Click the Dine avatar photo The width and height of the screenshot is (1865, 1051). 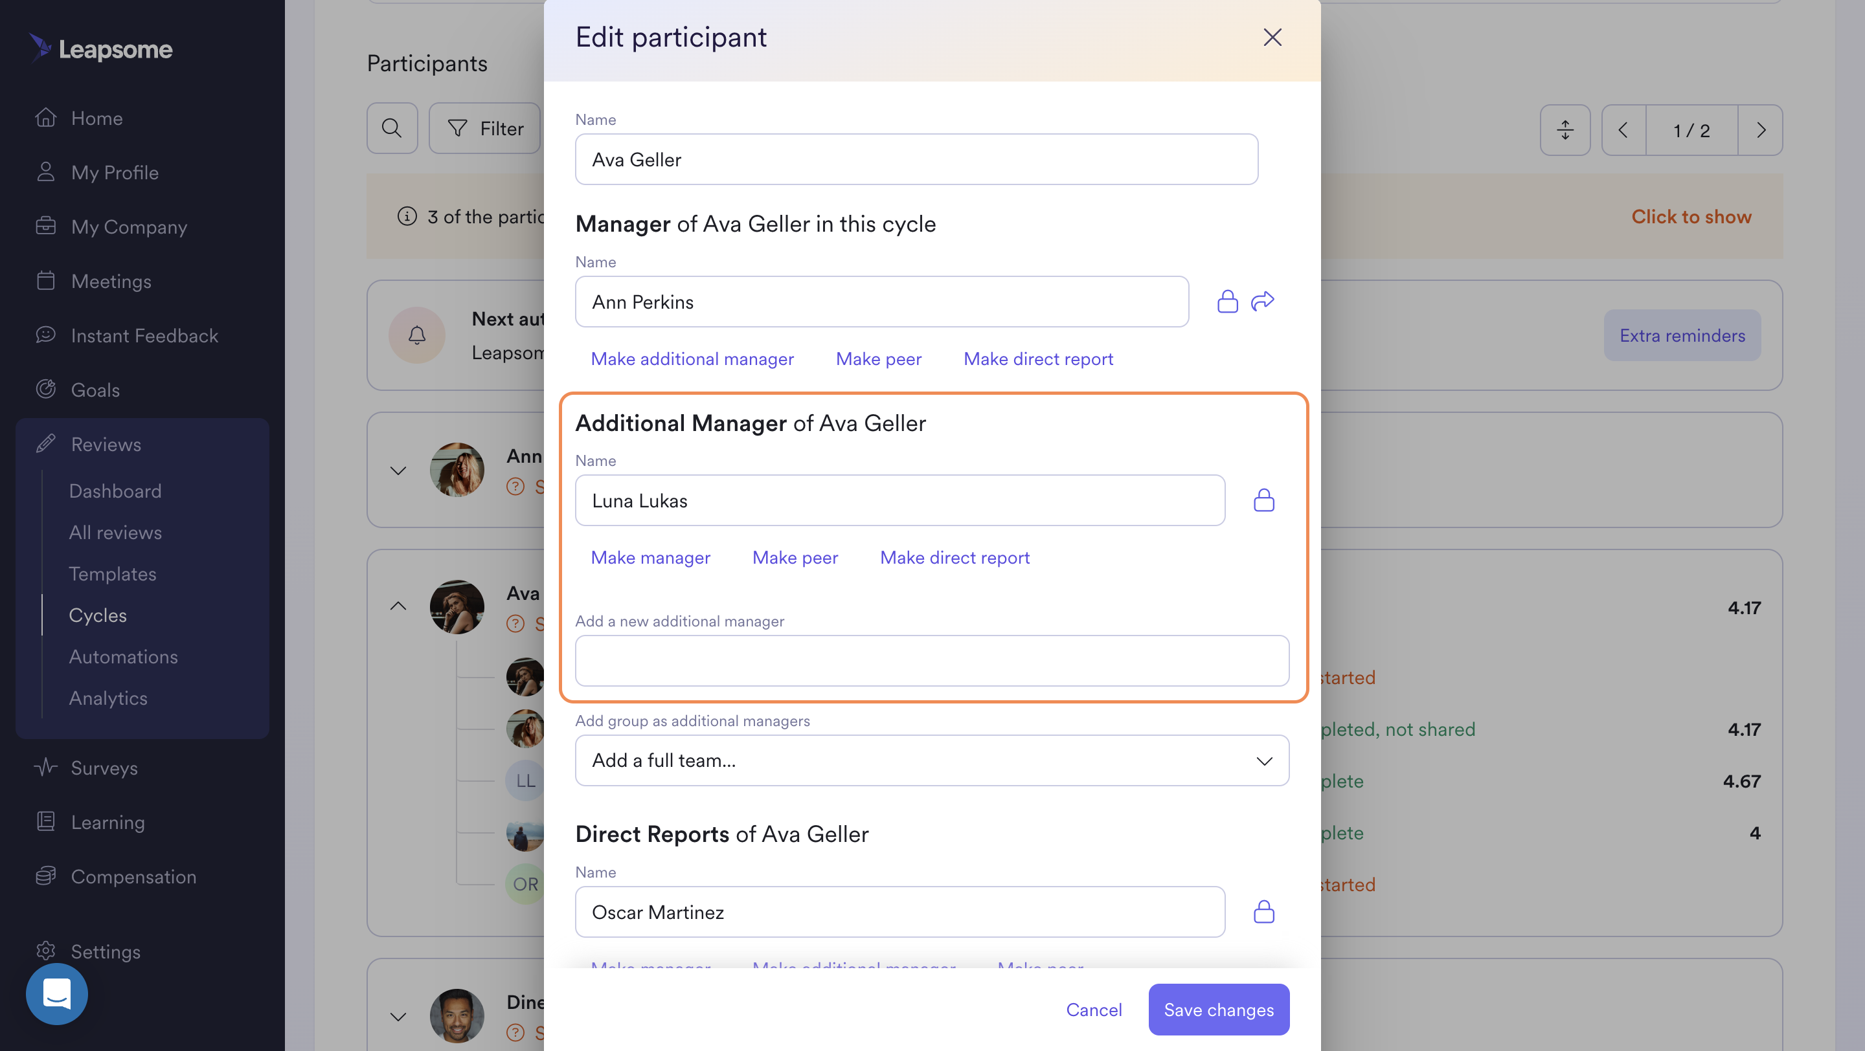pyautogui.click(x=456, y=1015)
